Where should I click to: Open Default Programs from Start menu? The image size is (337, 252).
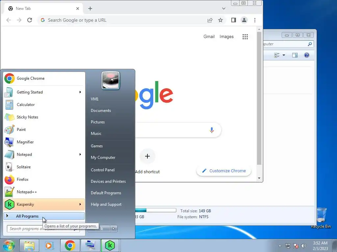(106, 193)
